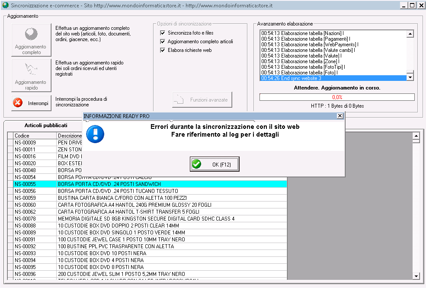Select MEMORIA DIGITALE SD 8GB KINGSTON row
This screenshot has height=288, width=426.
click(150, 219)
